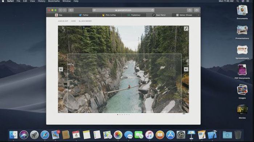Open Photos colorful flower icon
The width and height of the screenshot is (254, 142).
coord(118,135)
